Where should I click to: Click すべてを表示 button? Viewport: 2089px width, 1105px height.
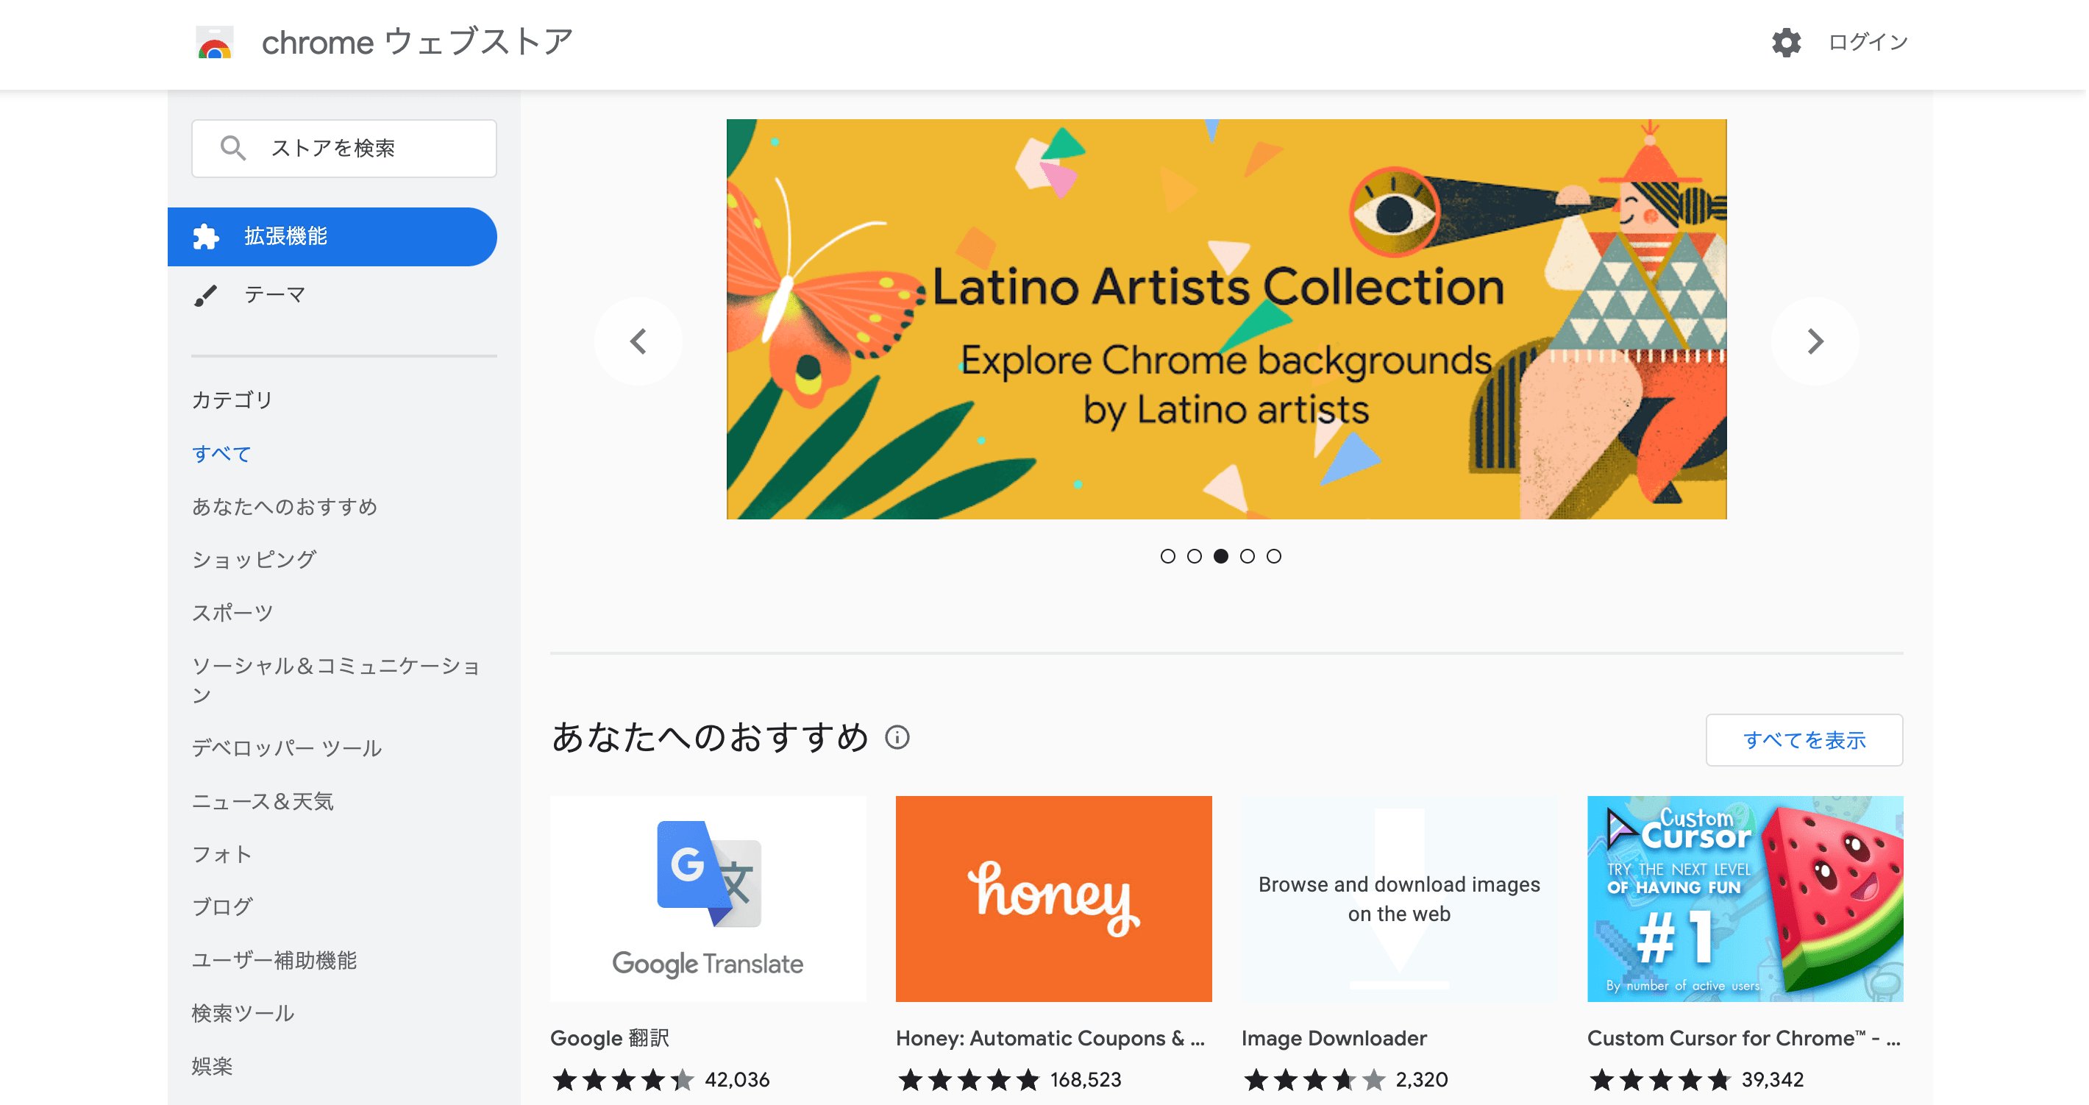coord(1804,740)
